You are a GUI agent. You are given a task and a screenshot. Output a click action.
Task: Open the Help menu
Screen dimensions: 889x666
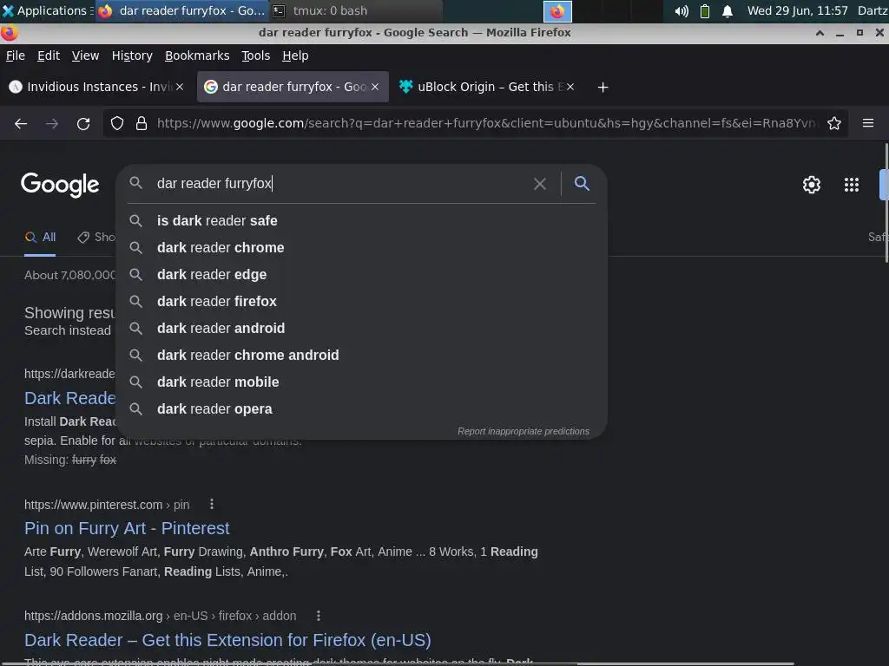295,55
